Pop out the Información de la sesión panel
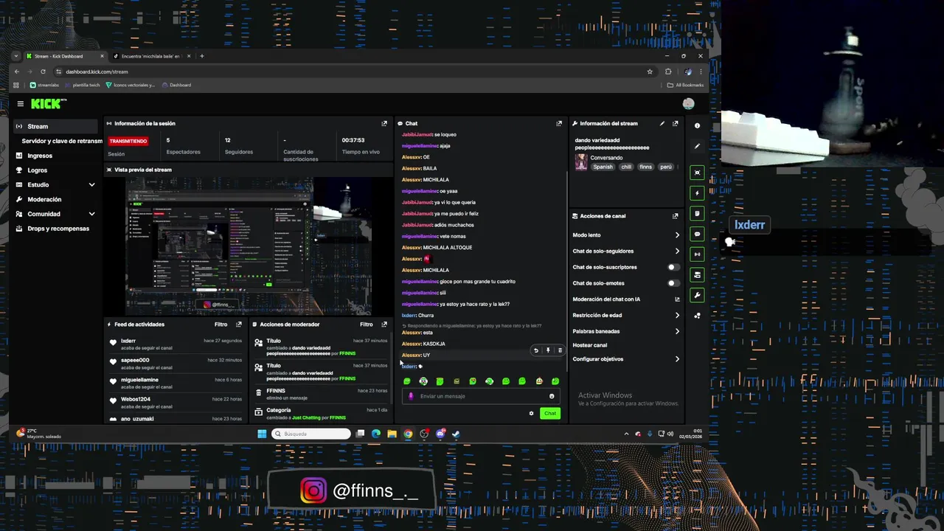944x531 pixels. [x=384, y=124]
